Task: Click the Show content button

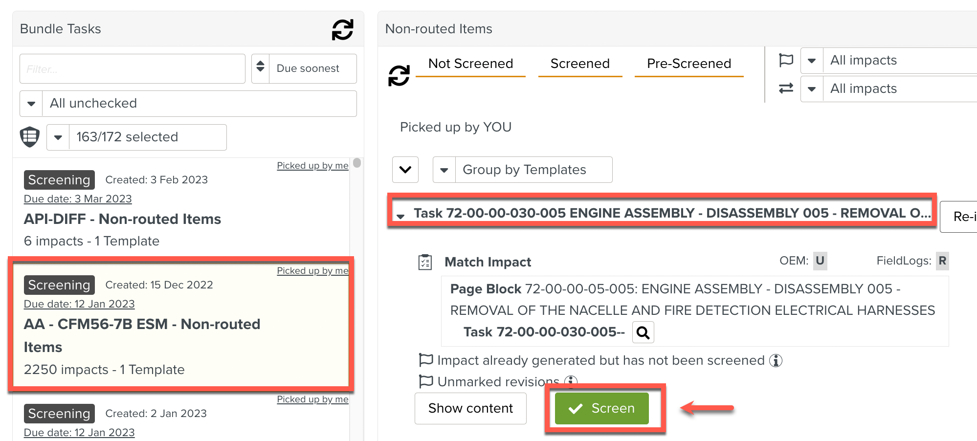Action: click(x=470, y=408)
